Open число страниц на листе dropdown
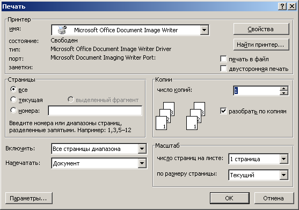The width and height of the screenshot is (299, 210). (284, 159)
